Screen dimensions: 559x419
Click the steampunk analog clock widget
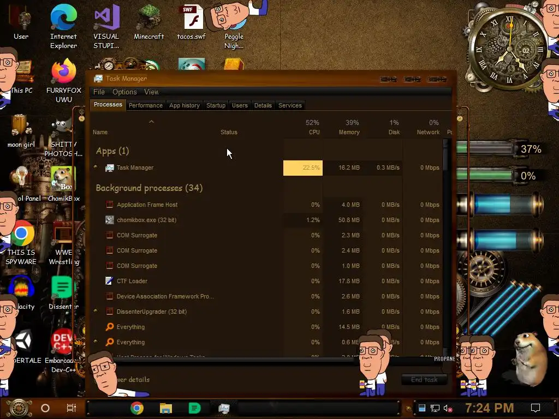point(509,49)
